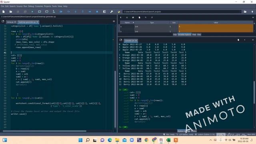Browse editor tabs with the folder icon
The image size is (256, 144).
click(3, 21)
